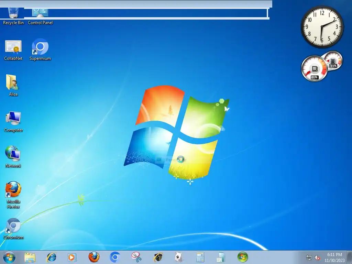Click the blue Supermium taskbar icon
352x264 pixels.
[x=115, y=257]
